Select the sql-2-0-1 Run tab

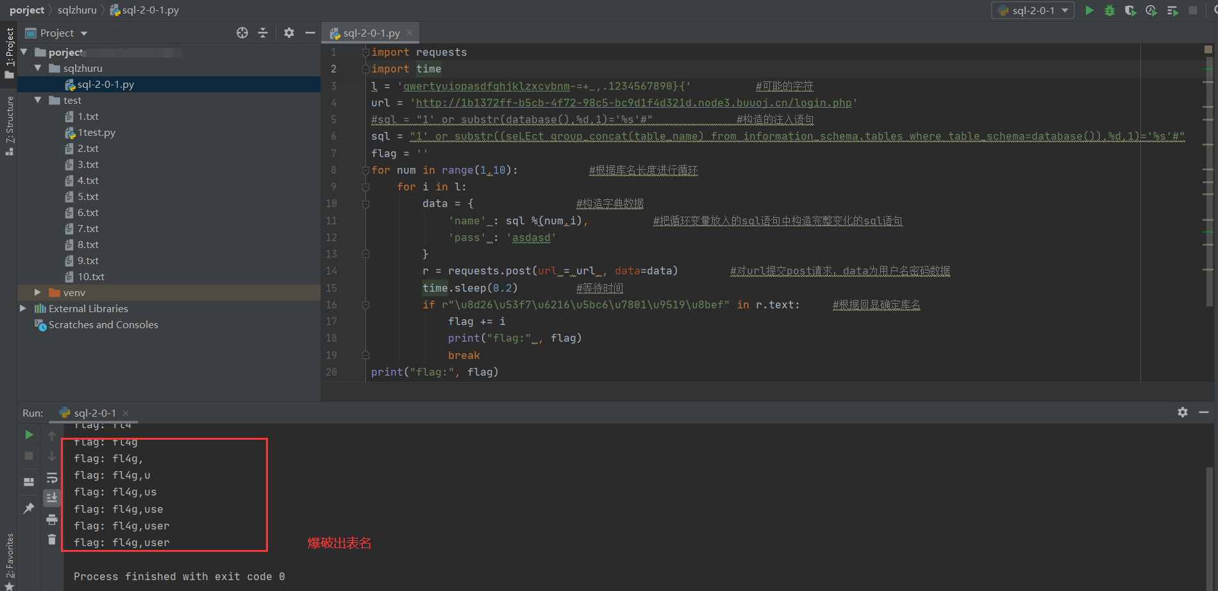click(94, 413)
